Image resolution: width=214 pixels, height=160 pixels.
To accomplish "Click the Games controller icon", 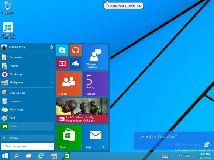I will [5, 126].
